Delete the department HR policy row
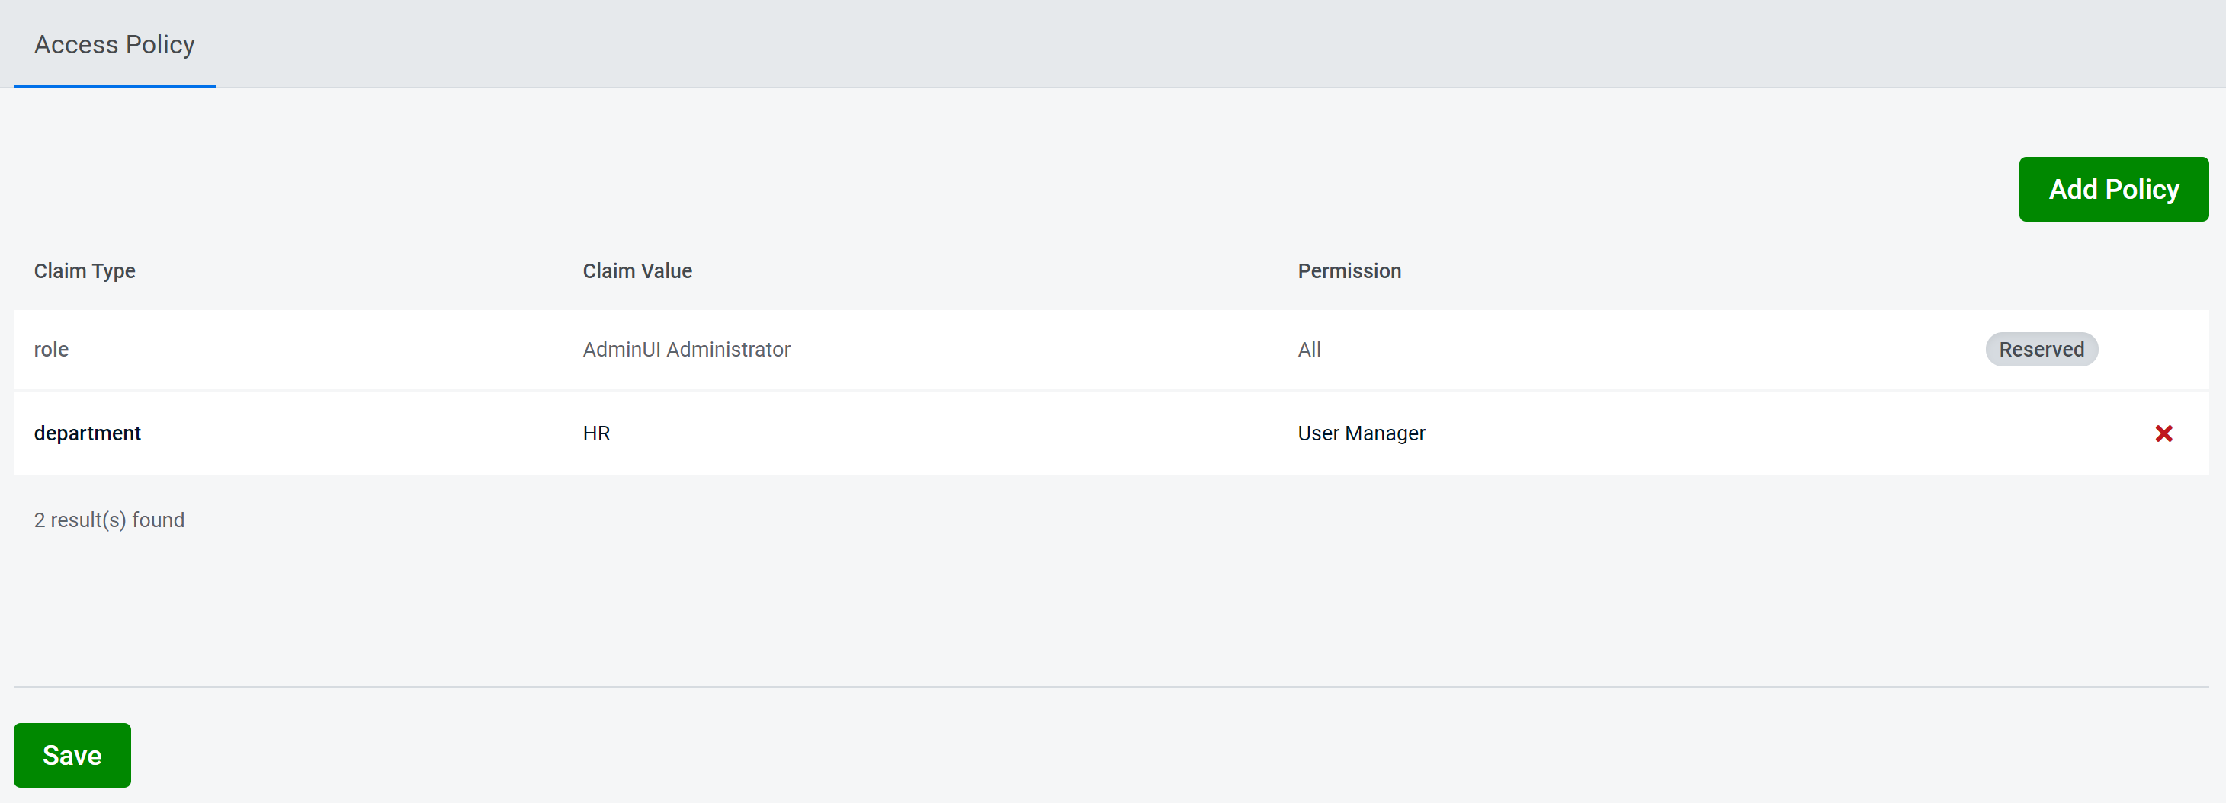The image size is (2226, 803). (2163, 433)
